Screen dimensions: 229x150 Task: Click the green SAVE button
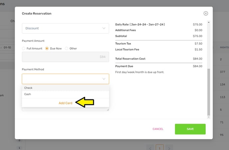[x=190, y=129]
